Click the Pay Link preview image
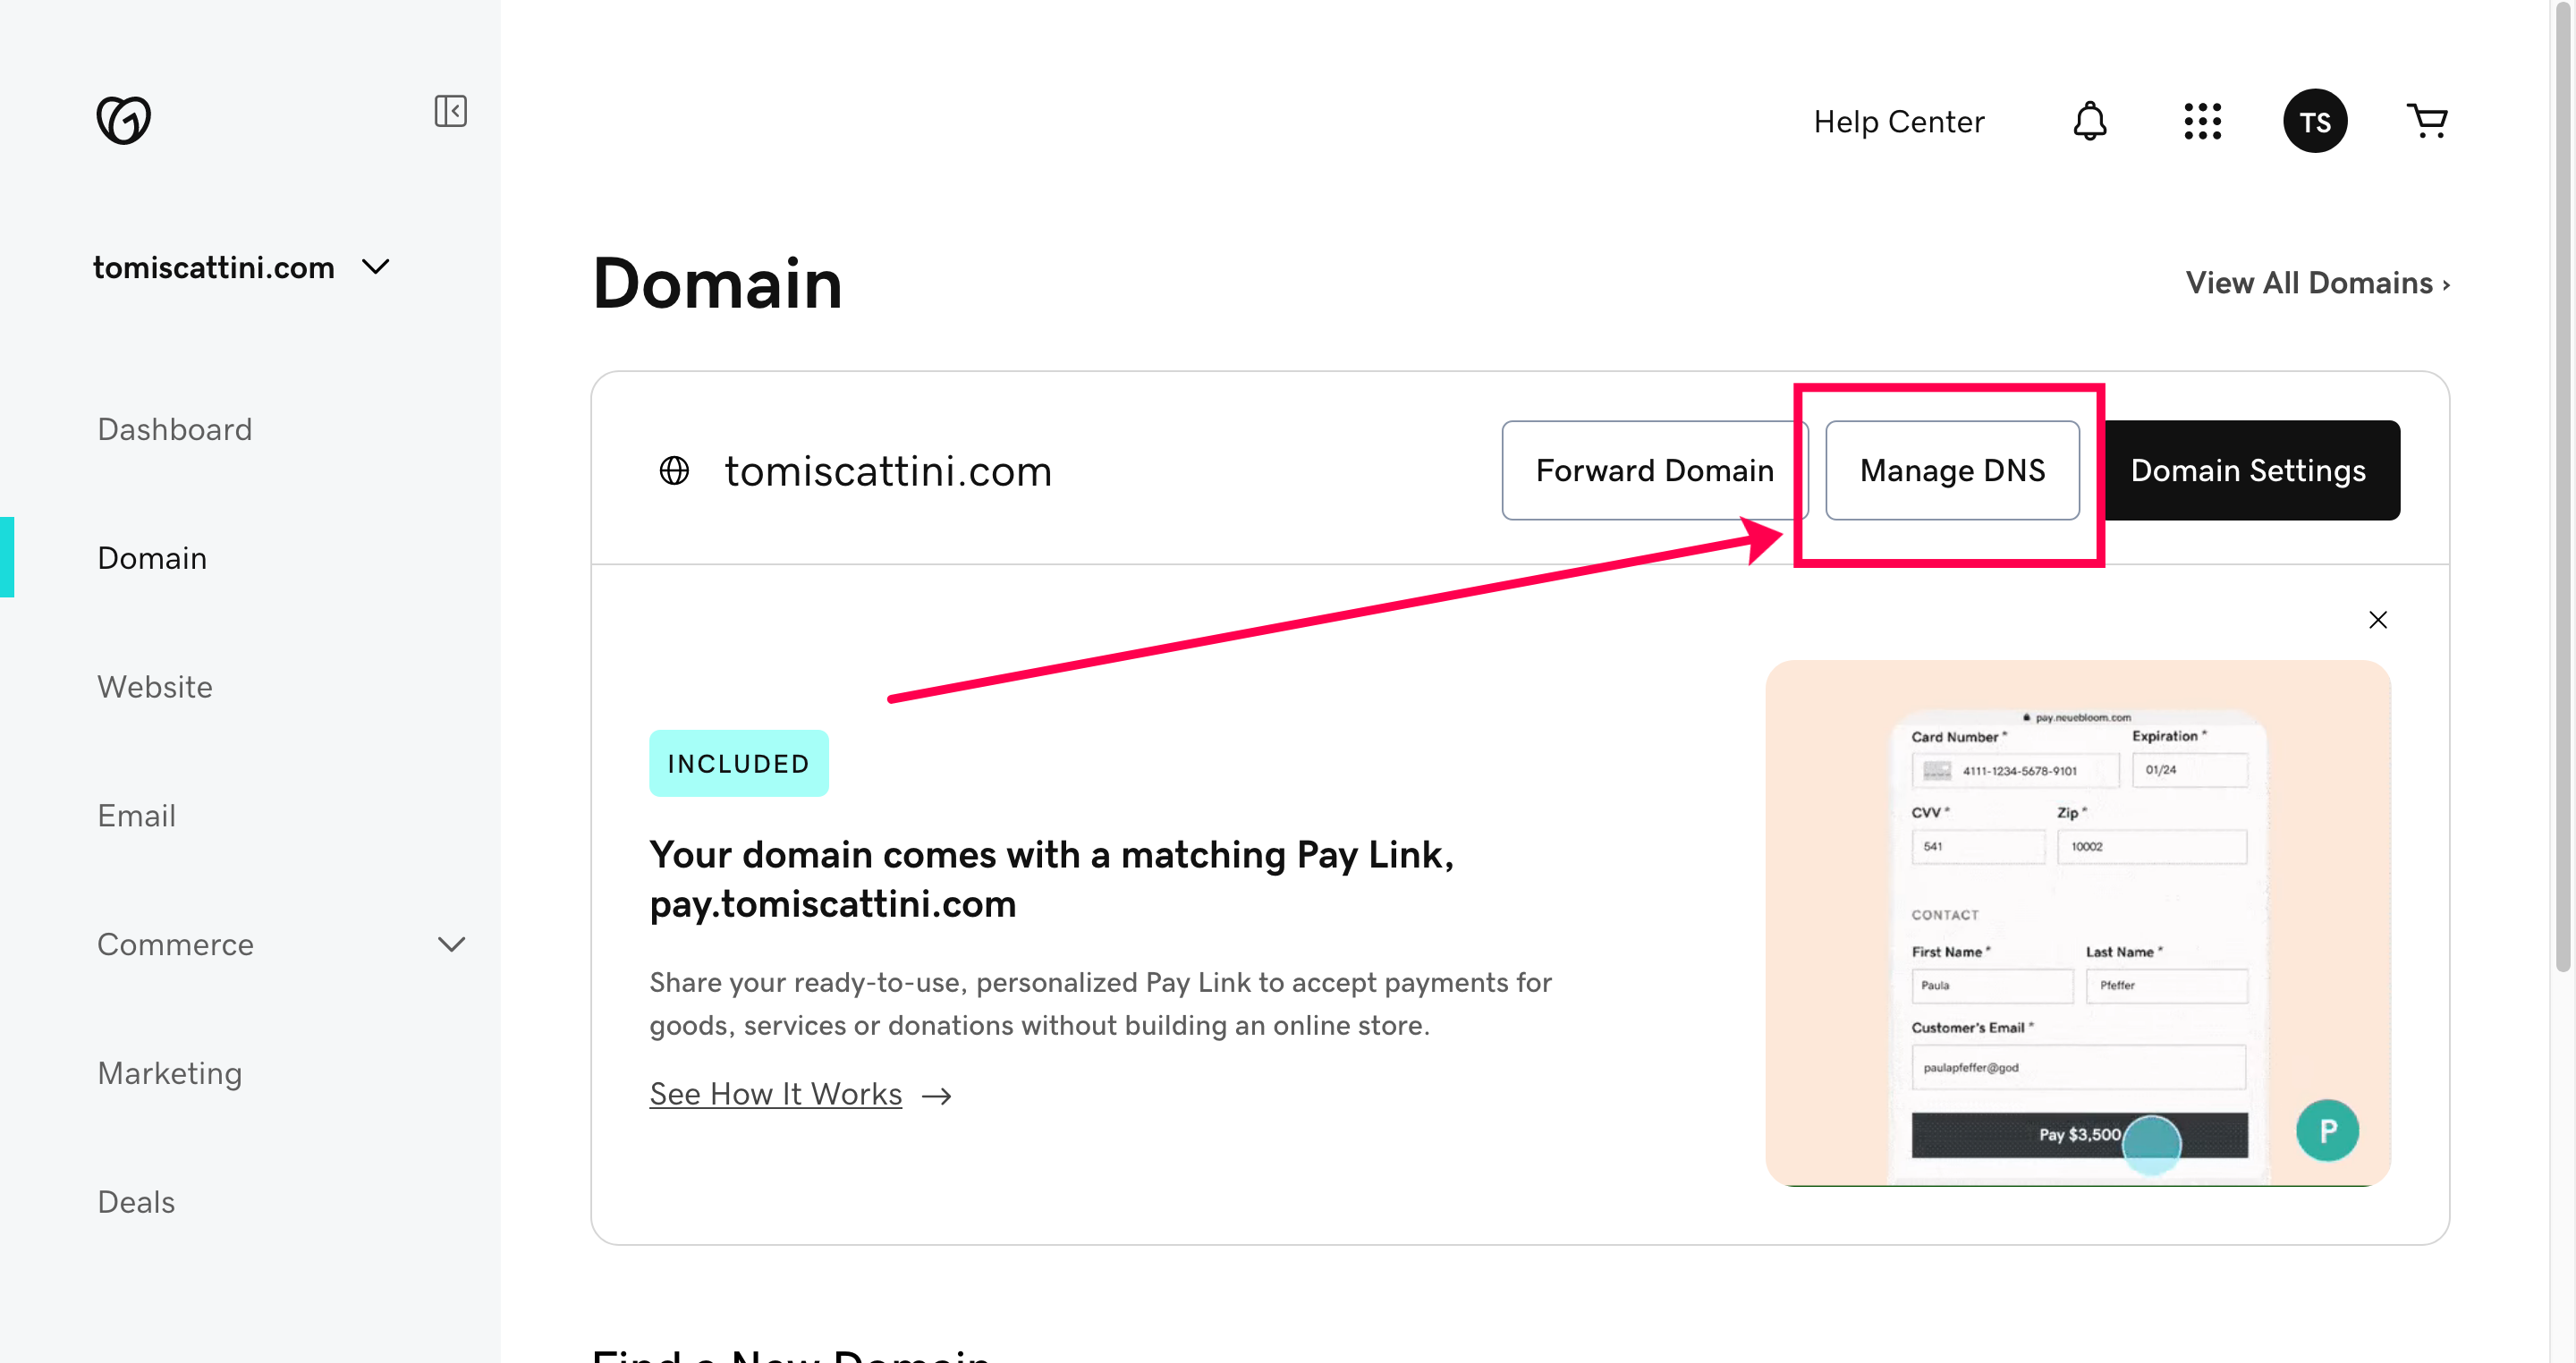Screen dimensions: 2576x1363 pyautogui.click(x=2077, y=922)
